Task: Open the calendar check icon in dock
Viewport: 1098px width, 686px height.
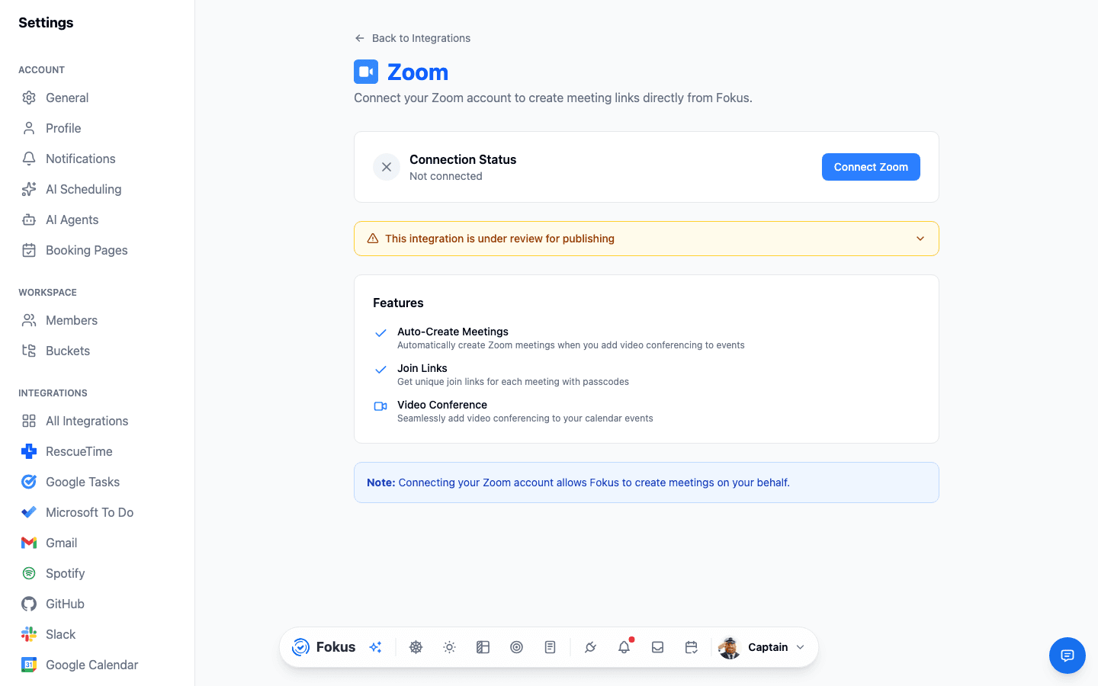Action: [x=692, y=647]
